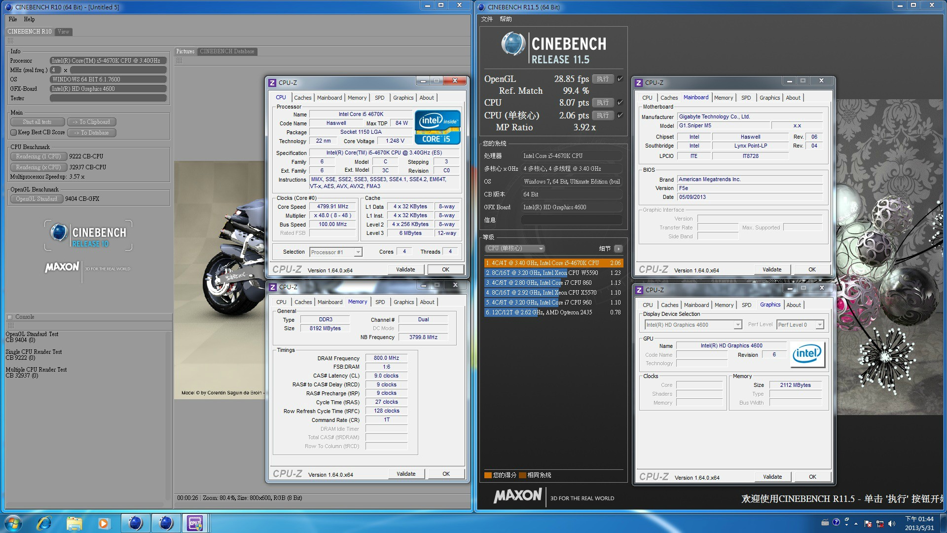
Task: Click the Cinebench R11.5 title bar icon
Action: coord(481,7)
